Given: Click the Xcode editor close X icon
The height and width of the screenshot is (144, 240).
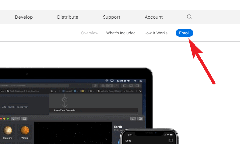Looking at the screenshot, I should click(x=140, y=91).
